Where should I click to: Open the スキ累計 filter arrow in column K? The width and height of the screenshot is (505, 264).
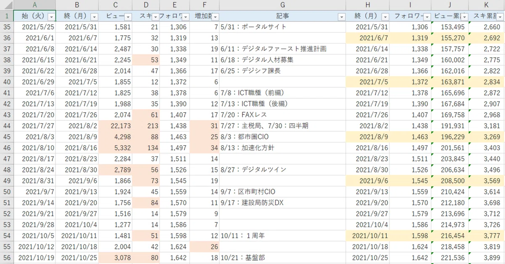(x=500, y=17)
